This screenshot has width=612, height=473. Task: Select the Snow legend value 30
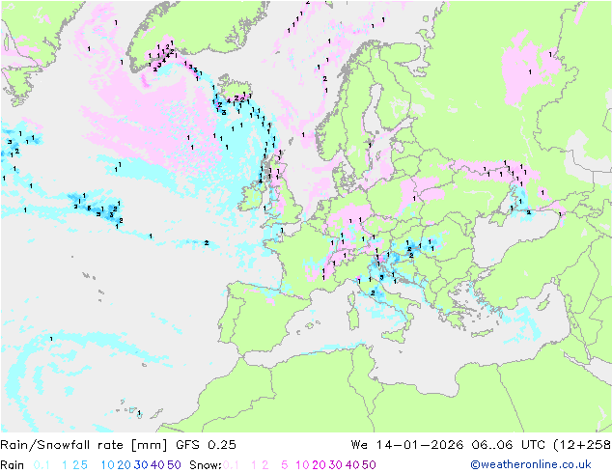pyautogui.click(x=335, y=465)
